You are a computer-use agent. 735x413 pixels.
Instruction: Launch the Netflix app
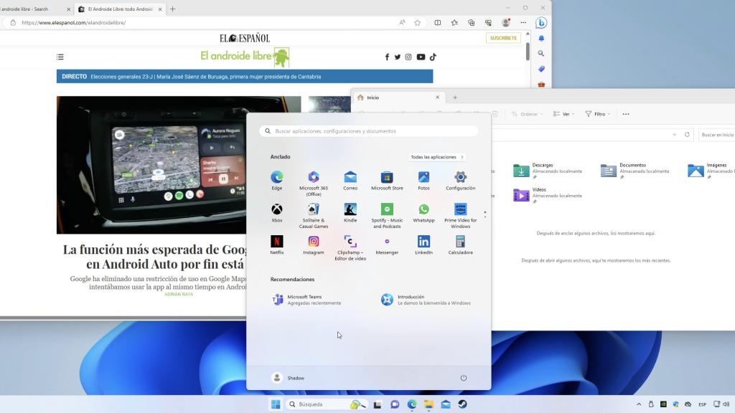276,245
